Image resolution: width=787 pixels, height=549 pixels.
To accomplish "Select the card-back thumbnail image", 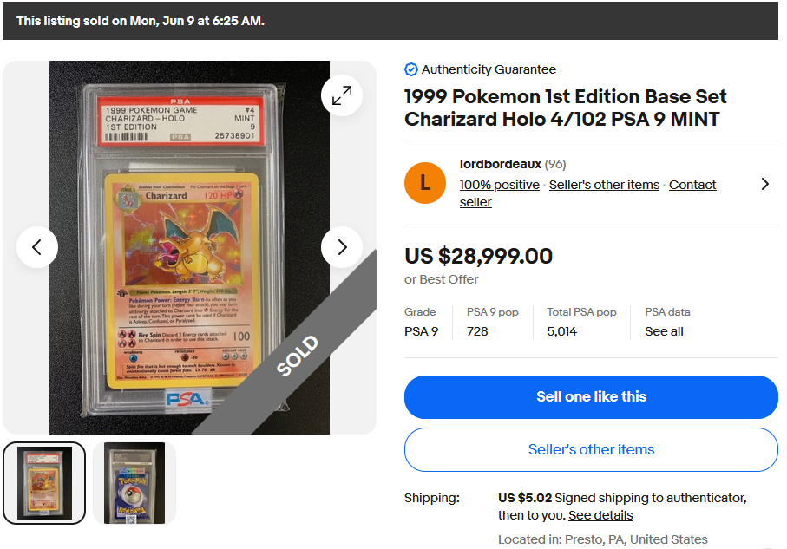I will coord(134,483).
